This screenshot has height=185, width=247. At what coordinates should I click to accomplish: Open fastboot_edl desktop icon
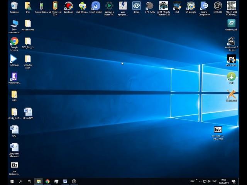(232, 25)
